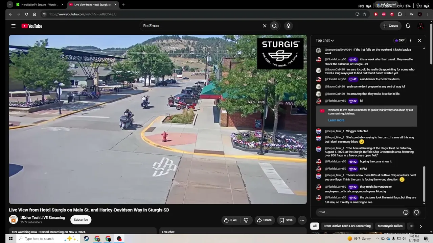
Task: Save the video to a playlist
Action: click(286, 220)
